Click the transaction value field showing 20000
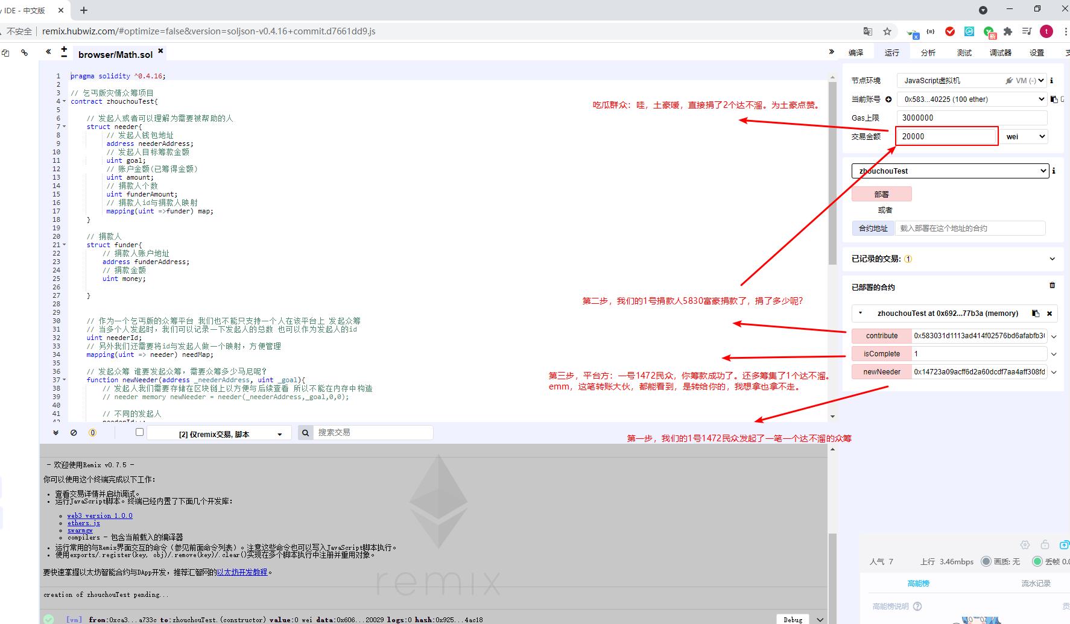The image size is (1070, 624). pyautogui.click(x=946, y=136)
